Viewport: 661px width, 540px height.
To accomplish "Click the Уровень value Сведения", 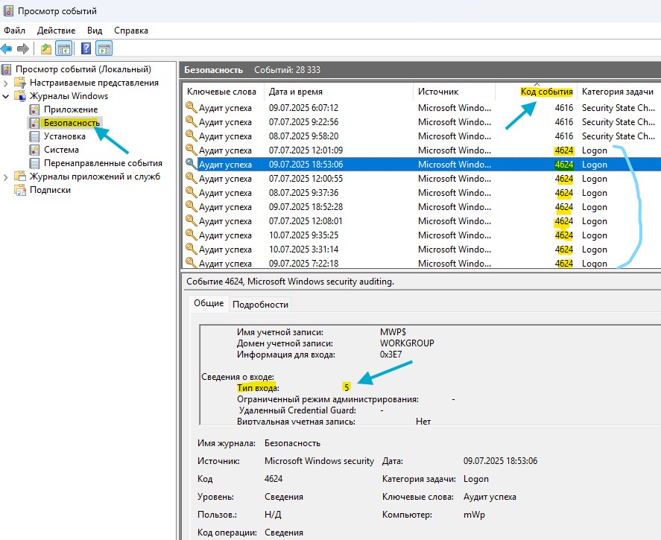I will pos(284,497).
